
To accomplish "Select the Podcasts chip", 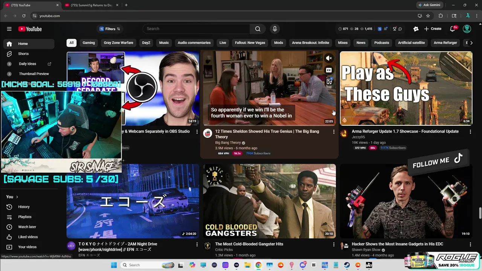I will [x=381, y=43].
